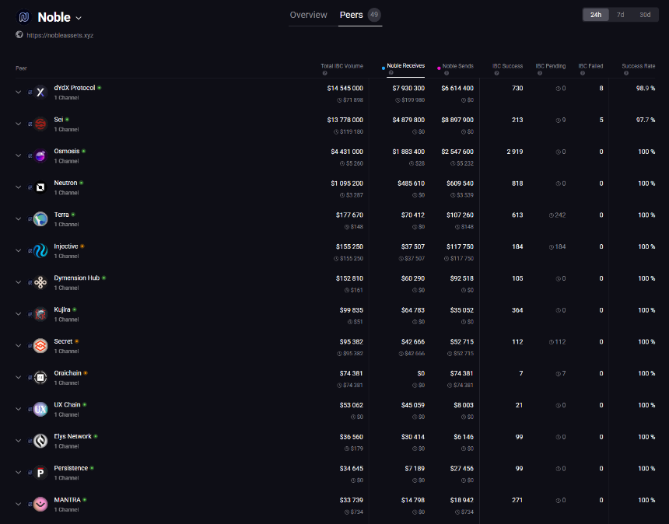Viewport: 669px width, 524px height.
Task: Click the Osmosis chain logo
Action: 40,155
